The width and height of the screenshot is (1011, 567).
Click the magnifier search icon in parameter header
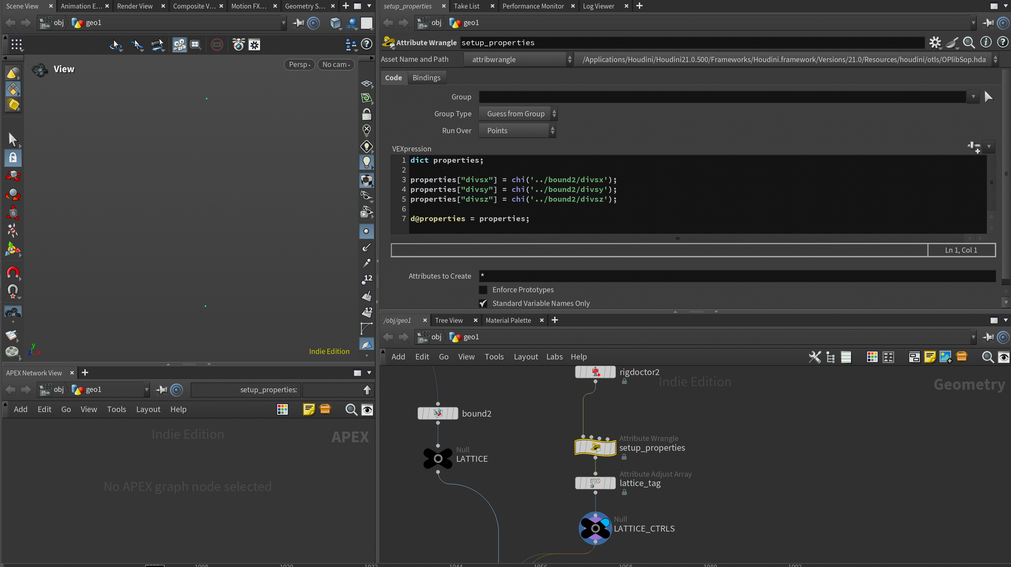(x=969, y=42)
